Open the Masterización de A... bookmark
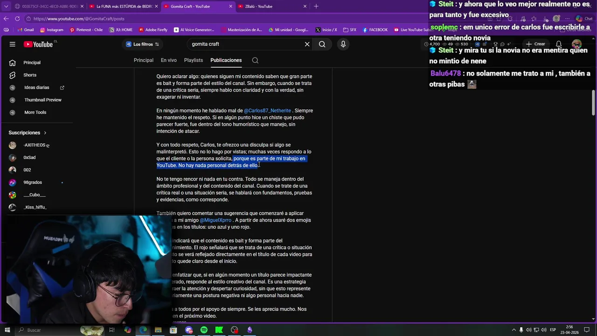 (x=242, y=30)
